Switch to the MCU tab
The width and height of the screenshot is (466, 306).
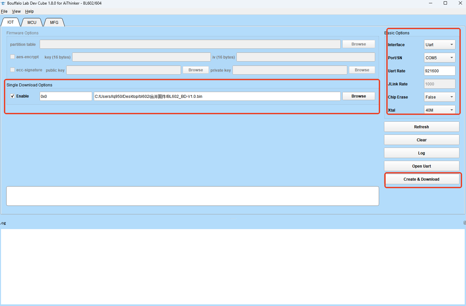coord(32,23)
